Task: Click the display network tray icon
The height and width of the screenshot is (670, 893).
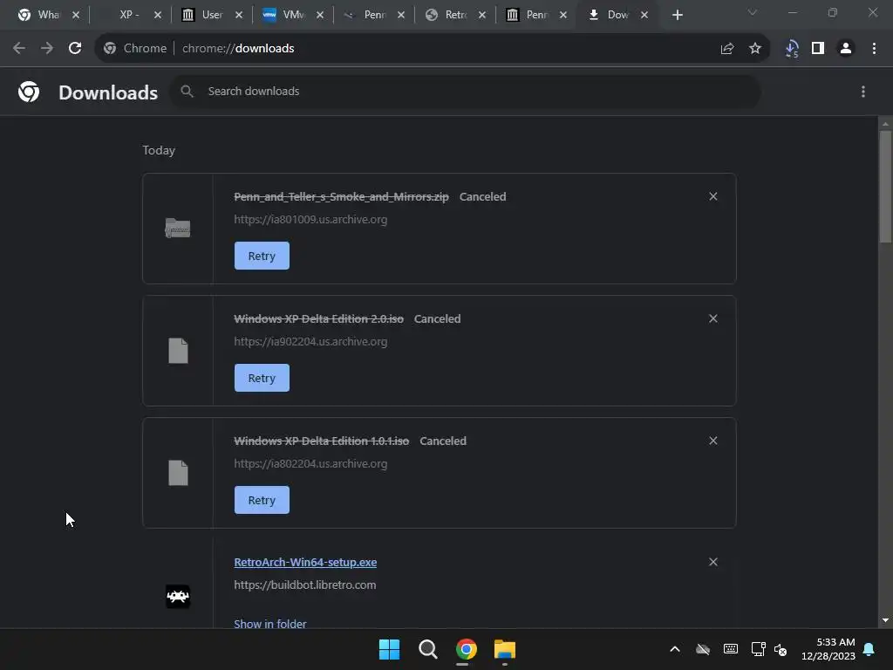Action: [x=758, y=649]
